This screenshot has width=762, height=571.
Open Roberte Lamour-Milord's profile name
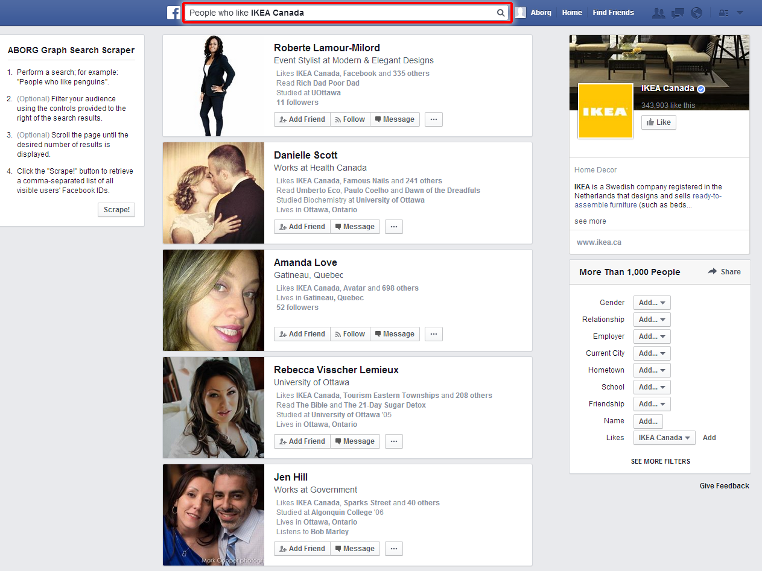[x=327, y=48]
